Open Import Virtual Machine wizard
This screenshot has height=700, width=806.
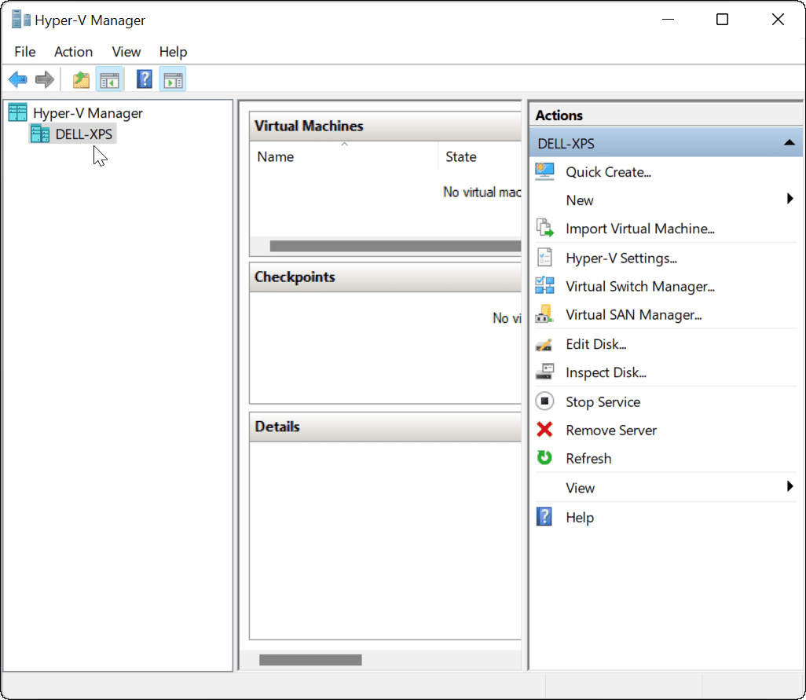point(639,229)
